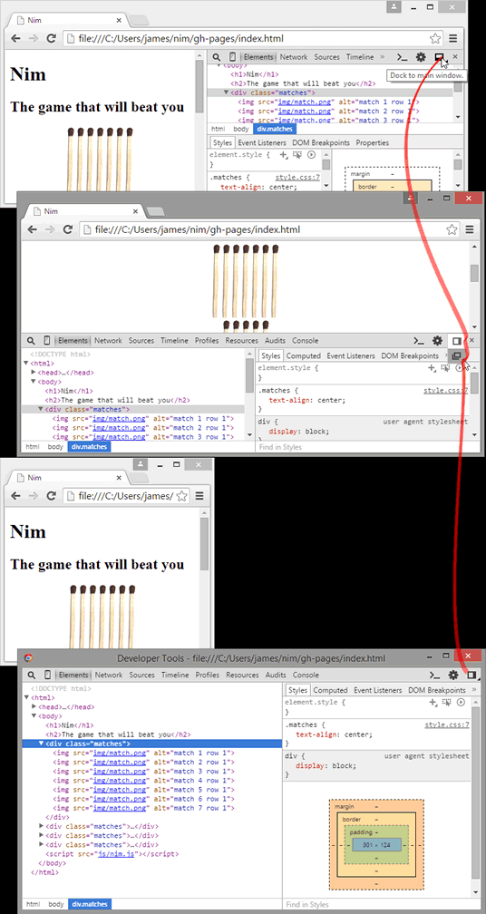Screen dimensions: 486x914
Task: Show console drawer in Developer Tools window
Action: (x=434, y=675)
